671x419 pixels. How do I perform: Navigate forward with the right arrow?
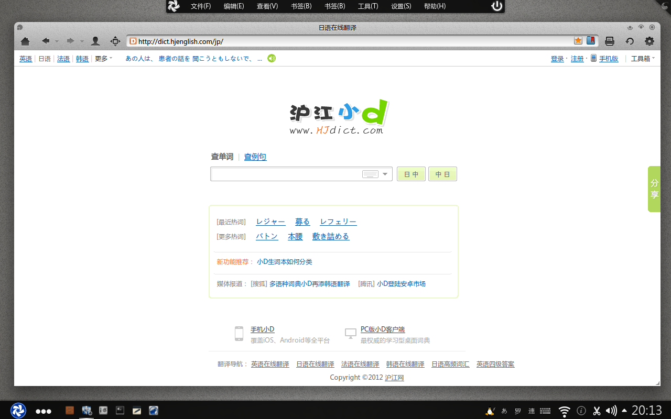(x=70, y=41)
